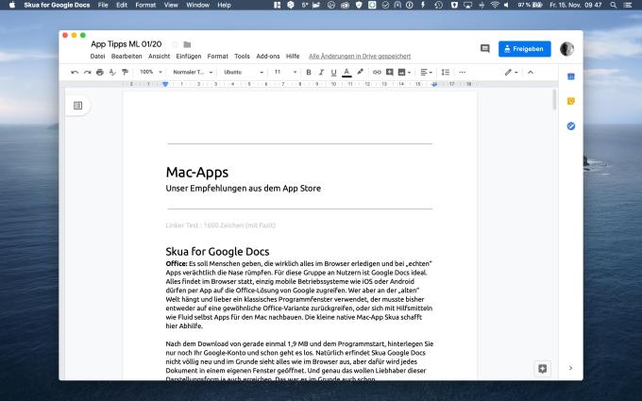Open the macOS File menu
Viewport: 642px width, 401px height.
pos(103,5)
